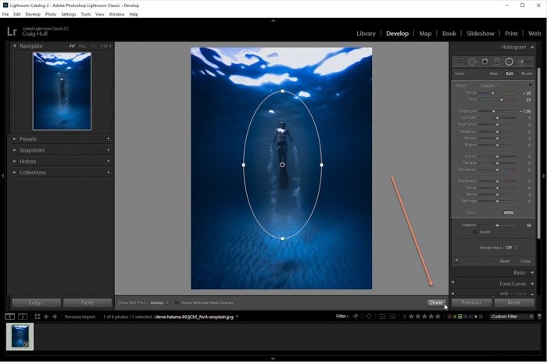Collapse the Navigator panel
Image resolution: width=547 pixels, height=362 pixels.
pyautogui.click(x=15, y=45)
